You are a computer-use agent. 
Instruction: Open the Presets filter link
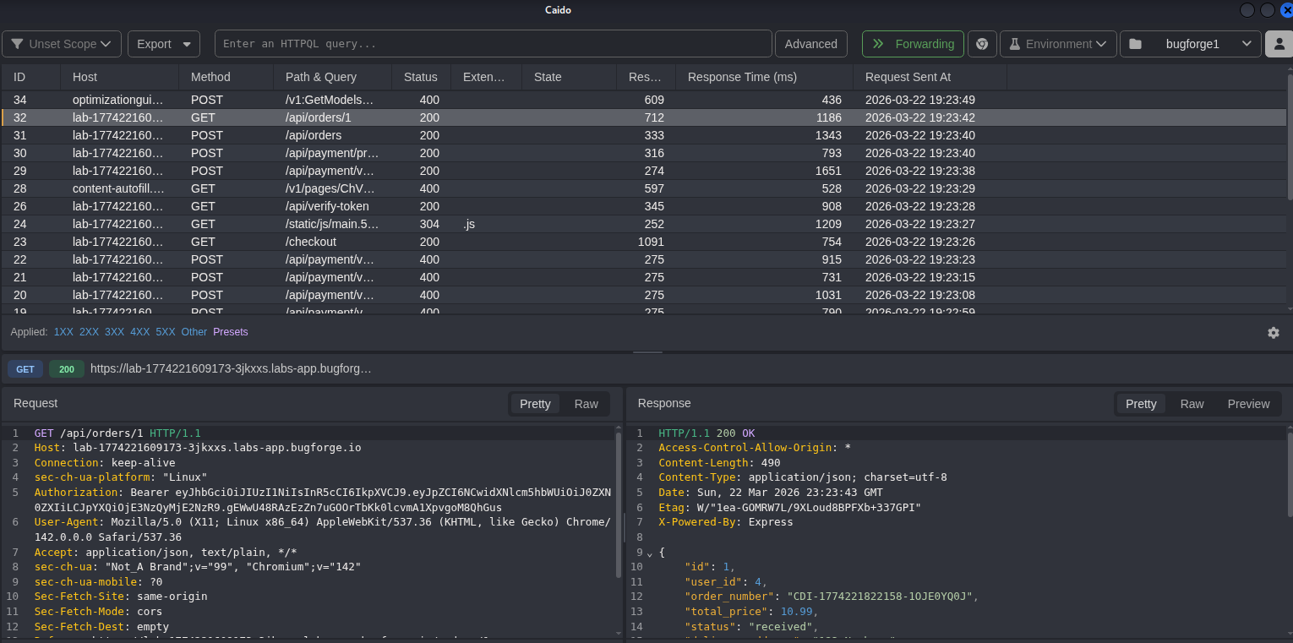(230, 332)
